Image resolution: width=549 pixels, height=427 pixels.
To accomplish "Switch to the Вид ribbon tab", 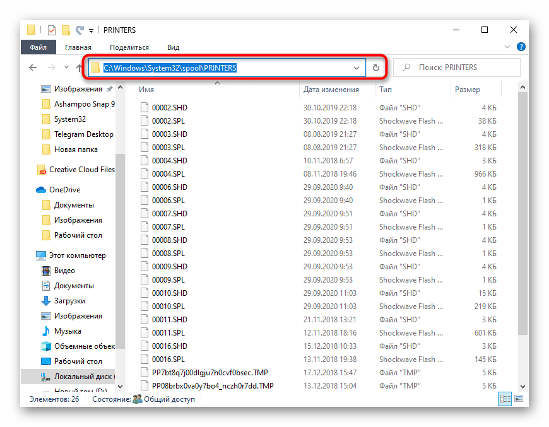I will [x=173, y=47].
